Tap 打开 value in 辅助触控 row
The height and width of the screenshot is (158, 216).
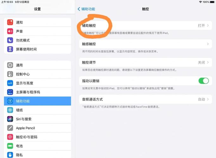(201, 26)
